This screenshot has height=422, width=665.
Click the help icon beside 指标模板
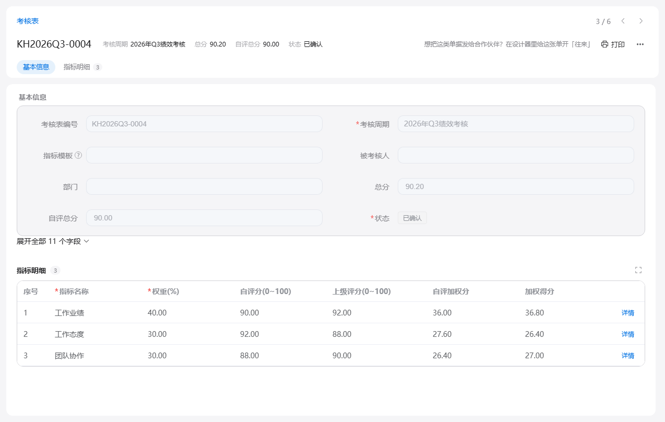pos(78,155)
